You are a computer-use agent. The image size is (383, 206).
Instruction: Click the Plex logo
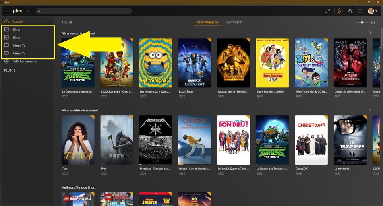tap(17, 11)
